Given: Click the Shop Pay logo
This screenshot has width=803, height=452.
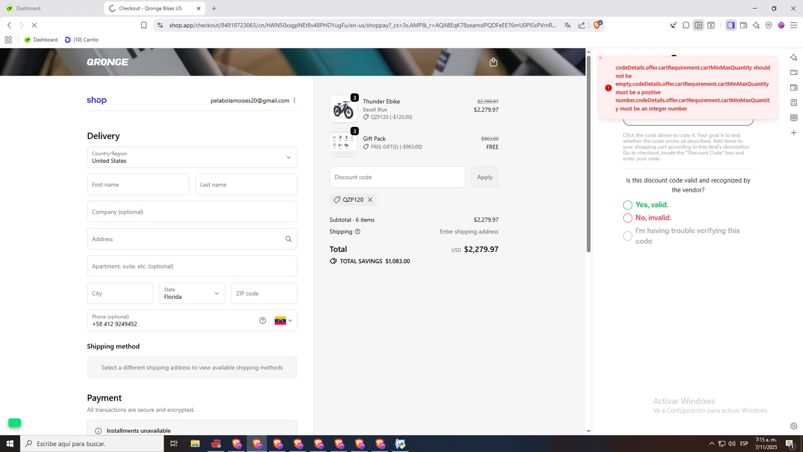Looking at the screenshot, I should (x=97, y=100).
